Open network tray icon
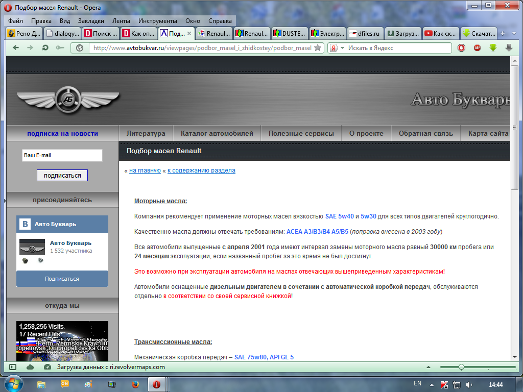Screen dimensions: 523x392 (x=457, y=385)
